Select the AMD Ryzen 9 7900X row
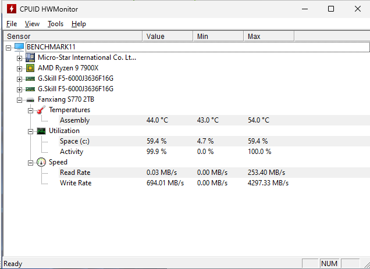The width and height of the screenshot is (370, 269). (x=68, y=68)
